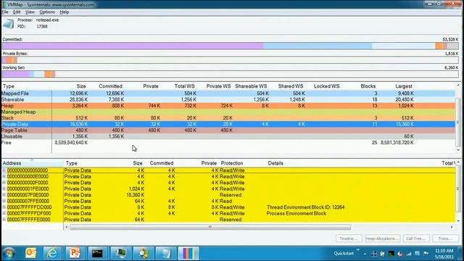Click the Call Tree... button
The height and width of the screenshot is (261, 464).
[415, 239]
